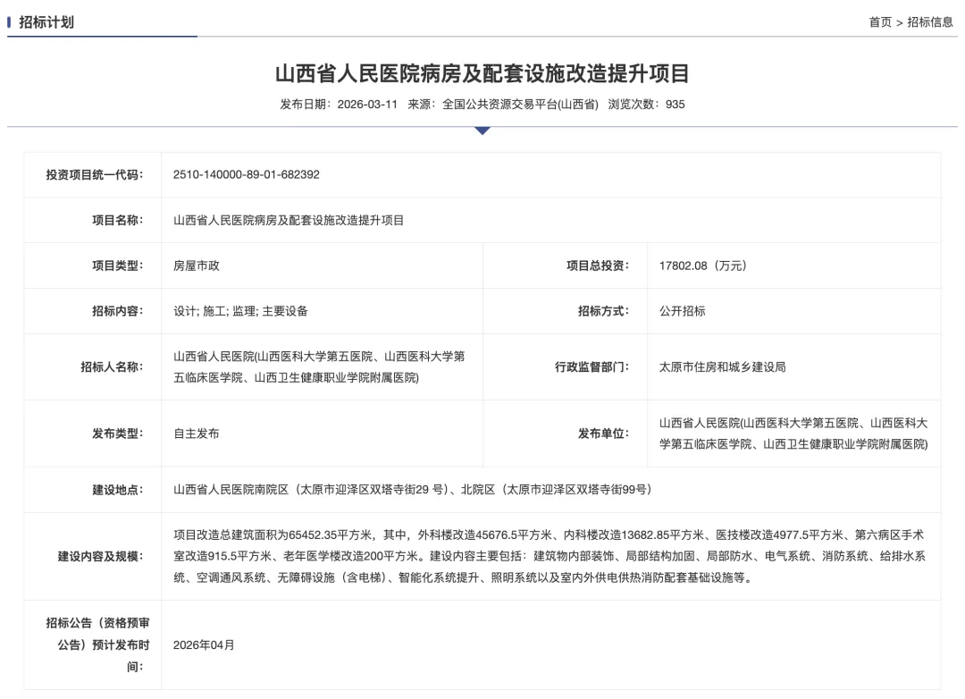This screenshot has height=699, width=965.
Task: Click the 招标内容 label
Action: (x=118, y=311)
